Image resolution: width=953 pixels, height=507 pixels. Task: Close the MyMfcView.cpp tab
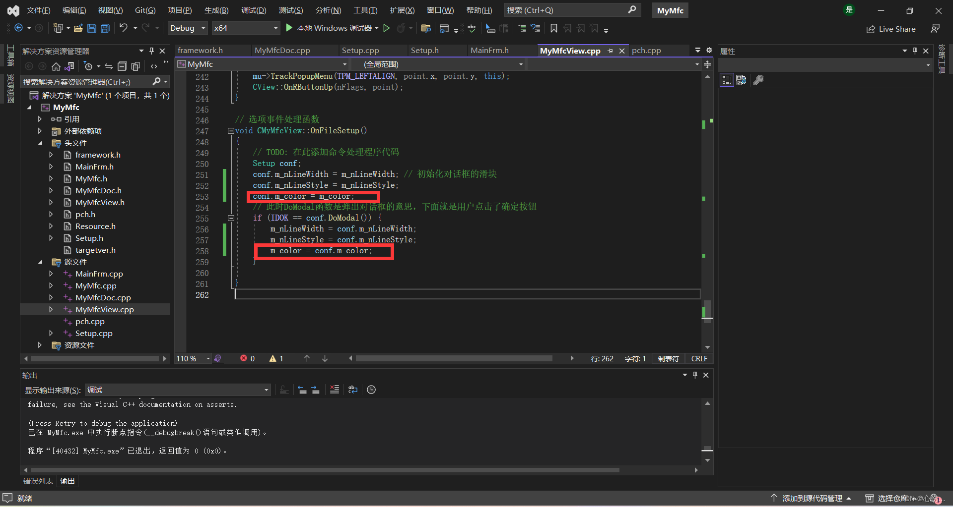621,51
